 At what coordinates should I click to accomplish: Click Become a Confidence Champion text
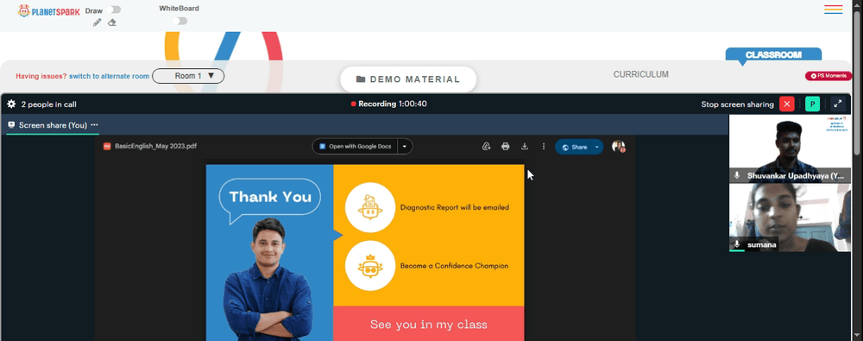454,266
